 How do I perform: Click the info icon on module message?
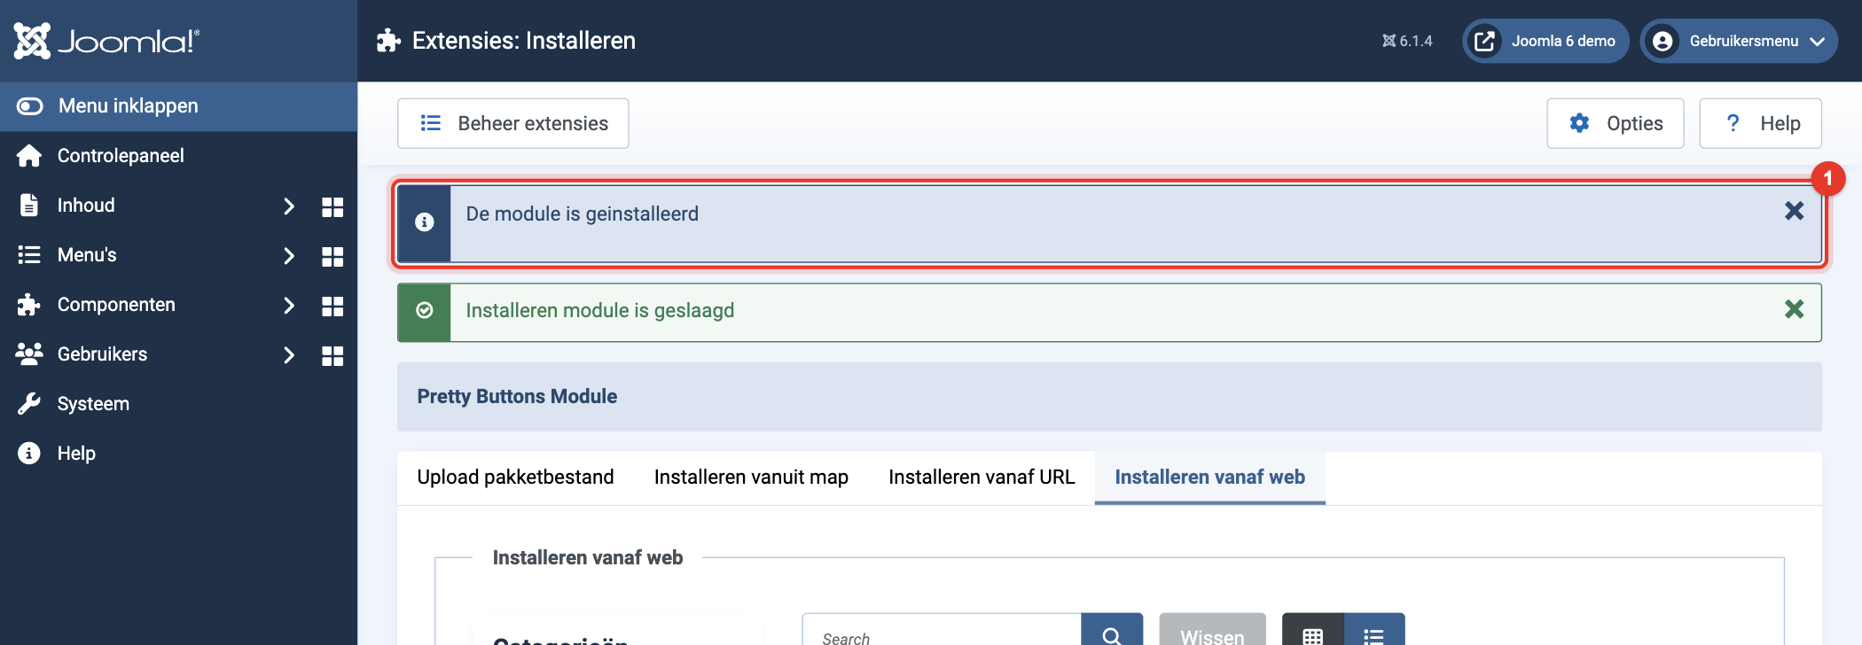click(x=425, y=222)
